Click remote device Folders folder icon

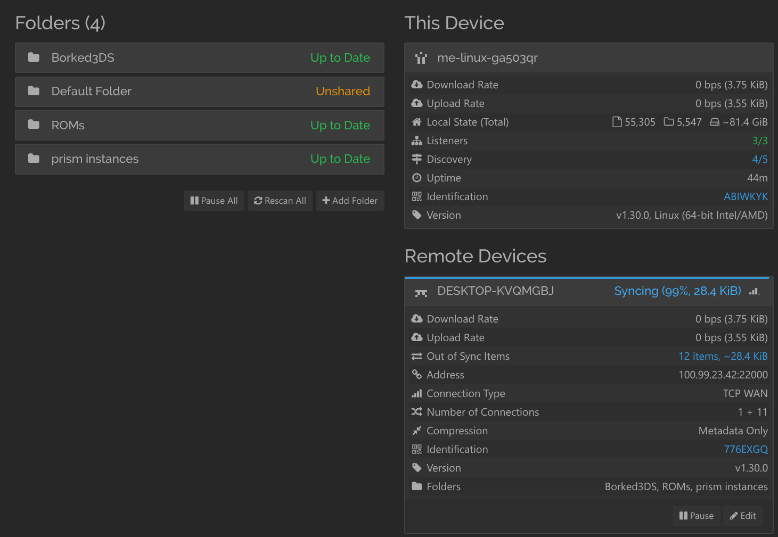(417, 486)
